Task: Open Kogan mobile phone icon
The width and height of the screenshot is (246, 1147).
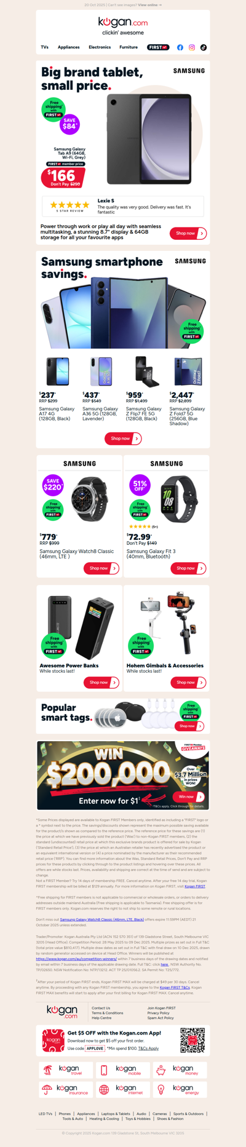Action: (104, 1070)
